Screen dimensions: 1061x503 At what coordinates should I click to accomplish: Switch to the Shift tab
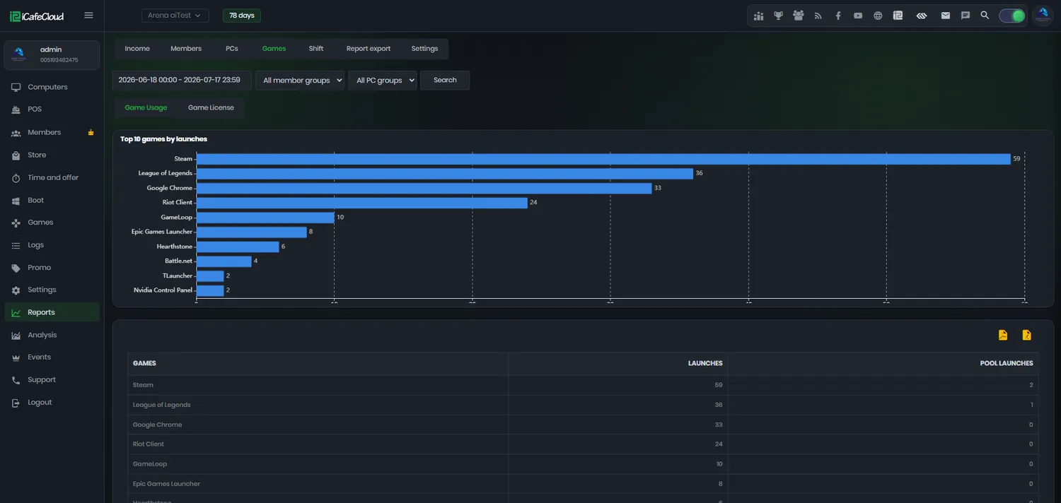pyautogui.click(x=316, y=49)
